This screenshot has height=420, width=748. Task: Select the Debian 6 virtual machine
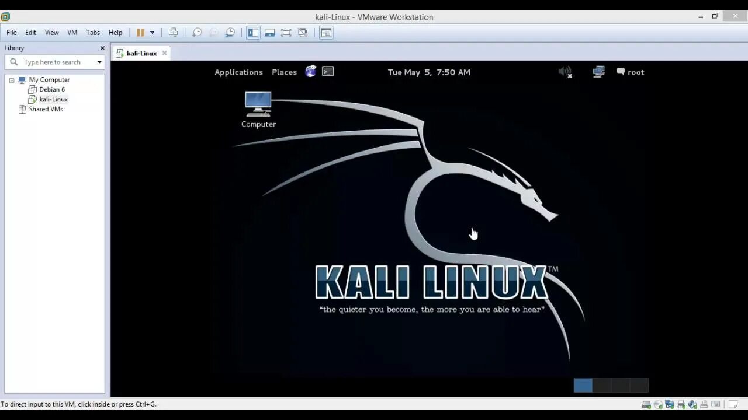51,89
